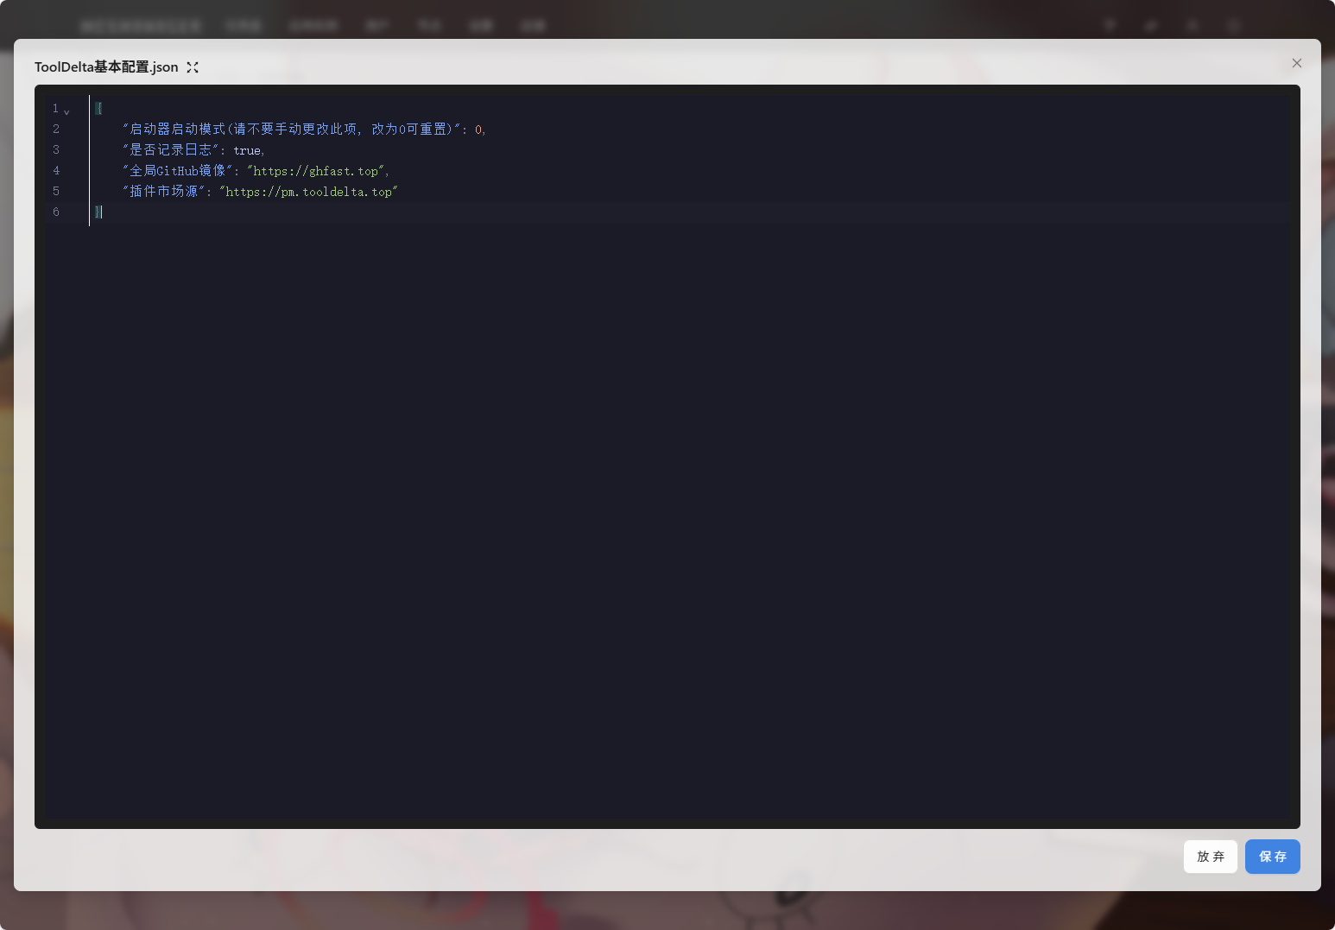Click the closing brace on line 6

tap(98, 212)
